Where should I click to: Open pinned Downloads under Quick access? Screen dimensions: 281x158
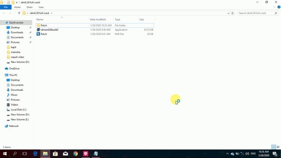tap(17, 32)
